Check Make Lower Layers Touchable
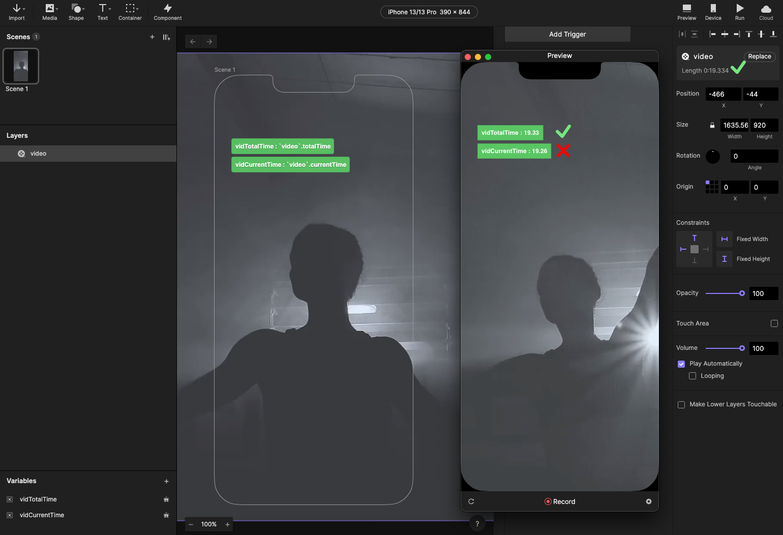The height and width of the screenshot is (535, 783). click(x=681, y=405)
